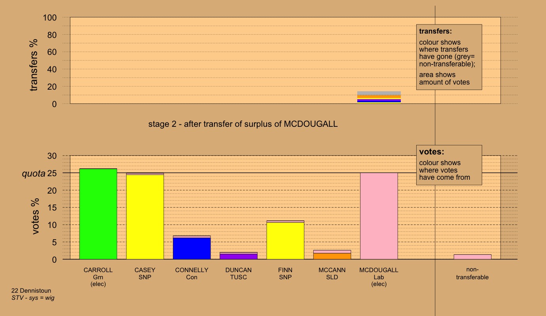Click the 'STV - sys = wig' footer text
This screenshot has width=546, height=316.
[33, 298]
